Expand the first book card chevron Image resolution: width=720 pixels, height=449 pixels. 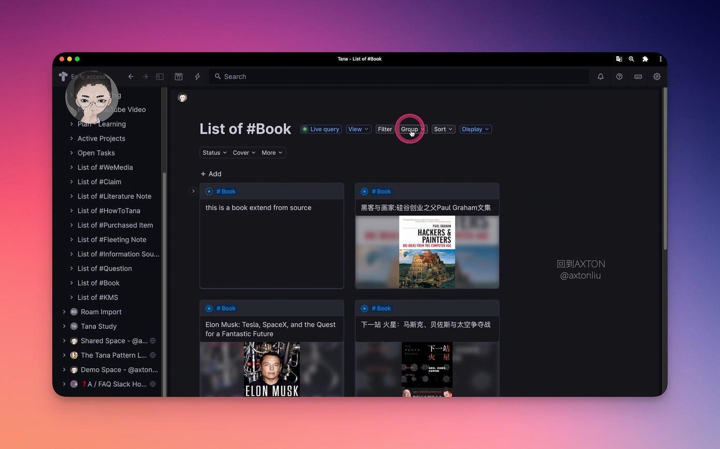(x=193, y=191)
